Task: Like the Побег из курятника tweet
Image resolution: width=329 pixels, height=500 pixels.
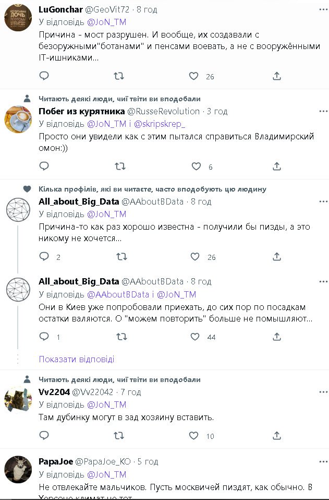Action: point(196,166)
